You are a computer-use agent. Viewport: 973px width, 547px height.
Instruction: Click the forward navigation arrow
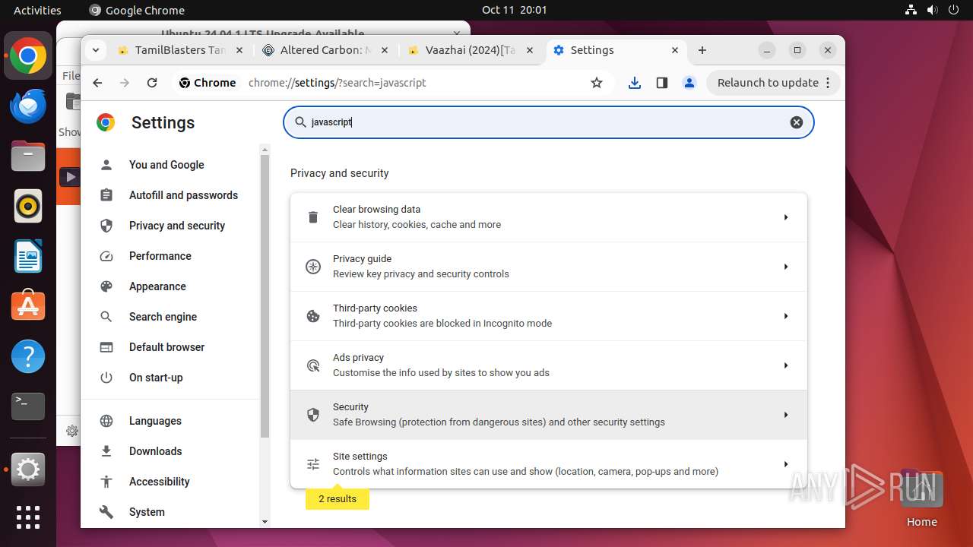tap(125, 83)
